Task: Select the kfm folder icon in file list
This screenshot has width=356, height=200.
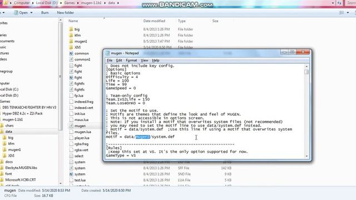Action: tap(71, 35)
